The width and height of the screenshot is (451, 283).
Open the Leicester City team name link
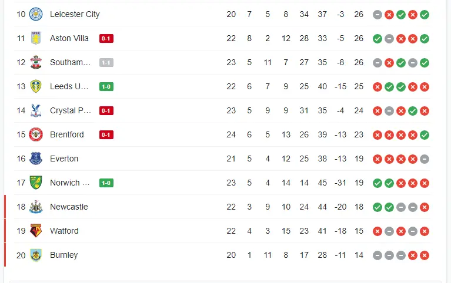tap(75, 14)
